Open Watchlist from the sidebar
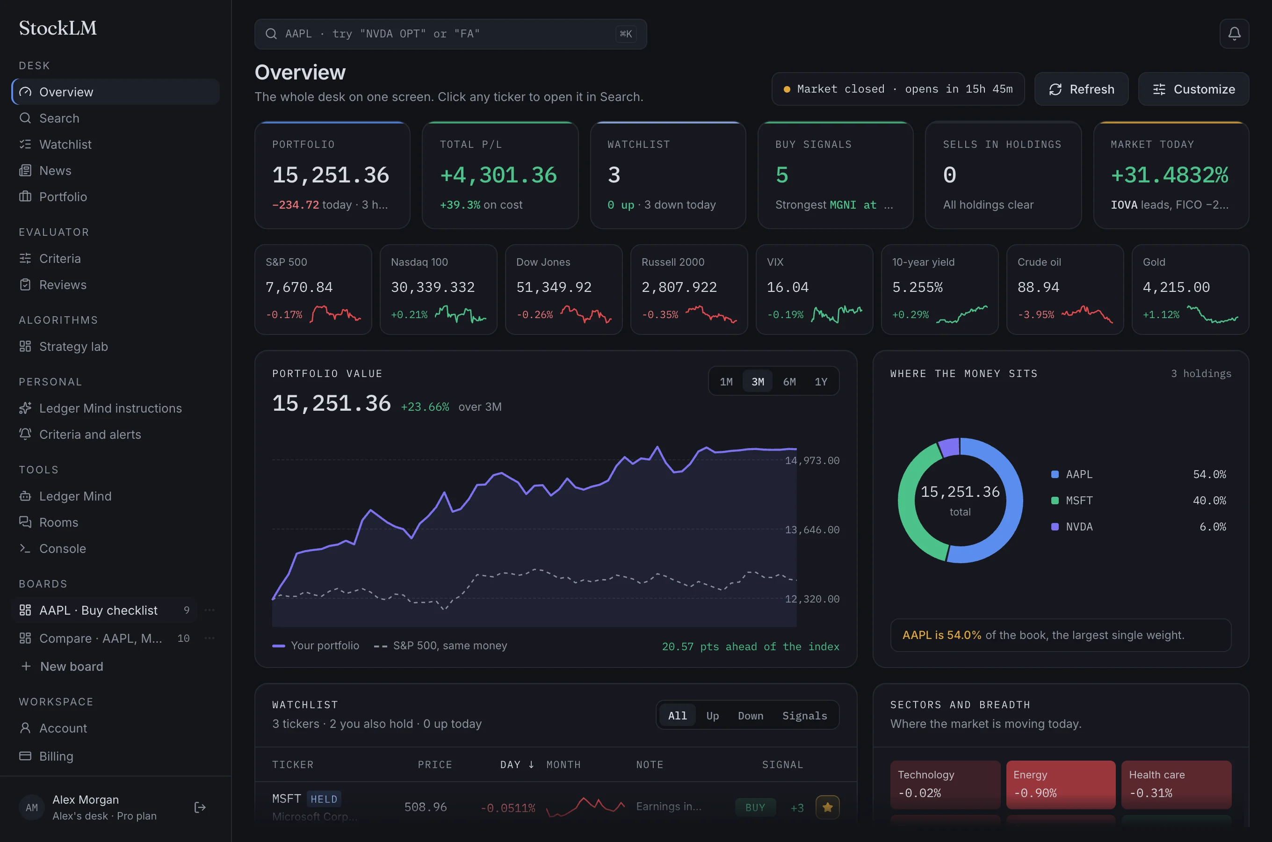Image resolution: width=1272 pixels, height=842 pixels. (x=116, y=145)
